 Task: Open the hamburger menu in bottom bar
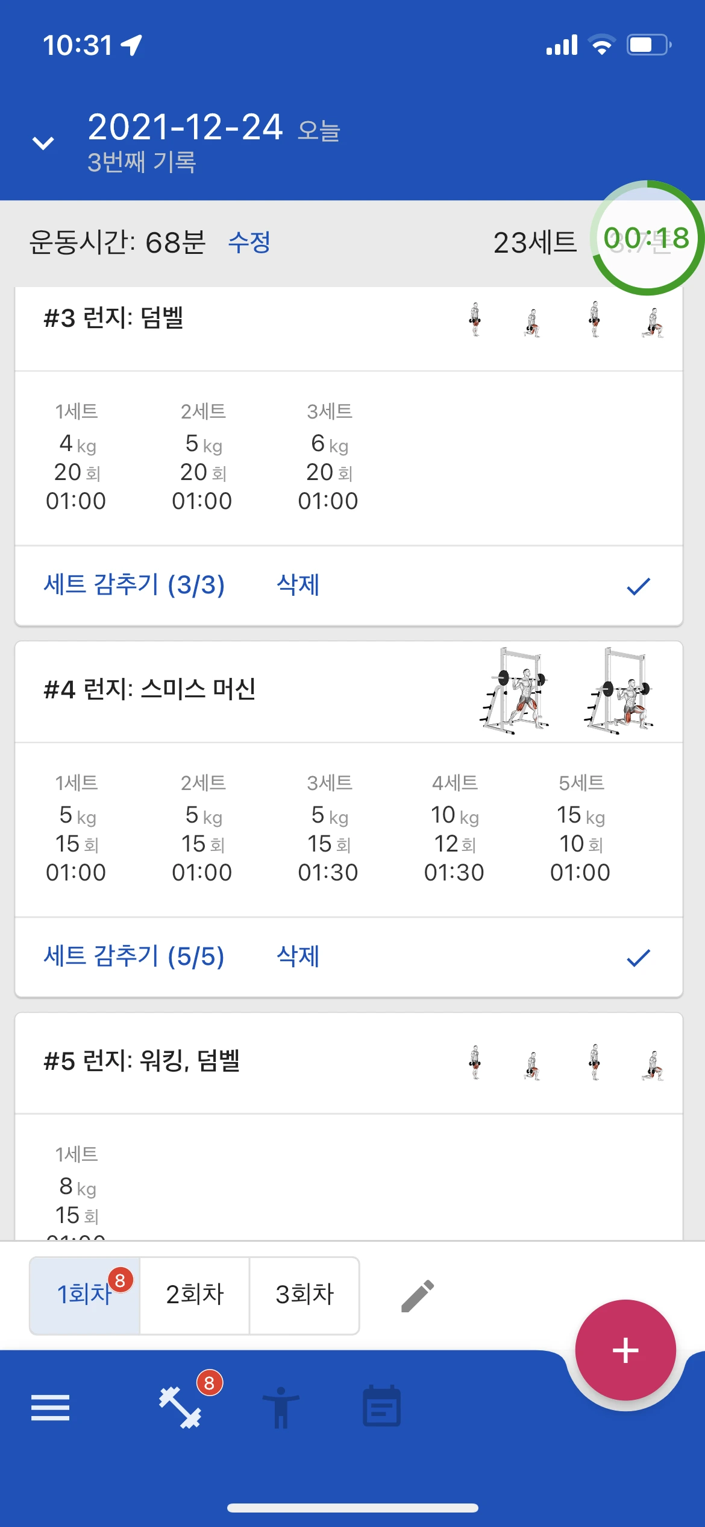(x=50, y=1407)
